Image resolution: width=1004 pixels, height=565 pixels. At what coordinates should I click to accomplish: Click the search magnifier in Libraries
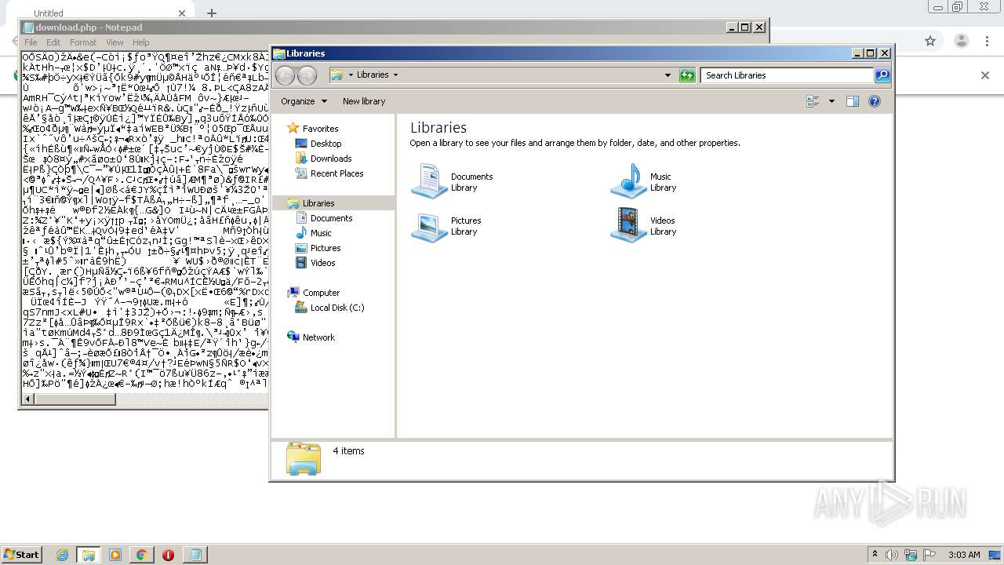(882, 75)
